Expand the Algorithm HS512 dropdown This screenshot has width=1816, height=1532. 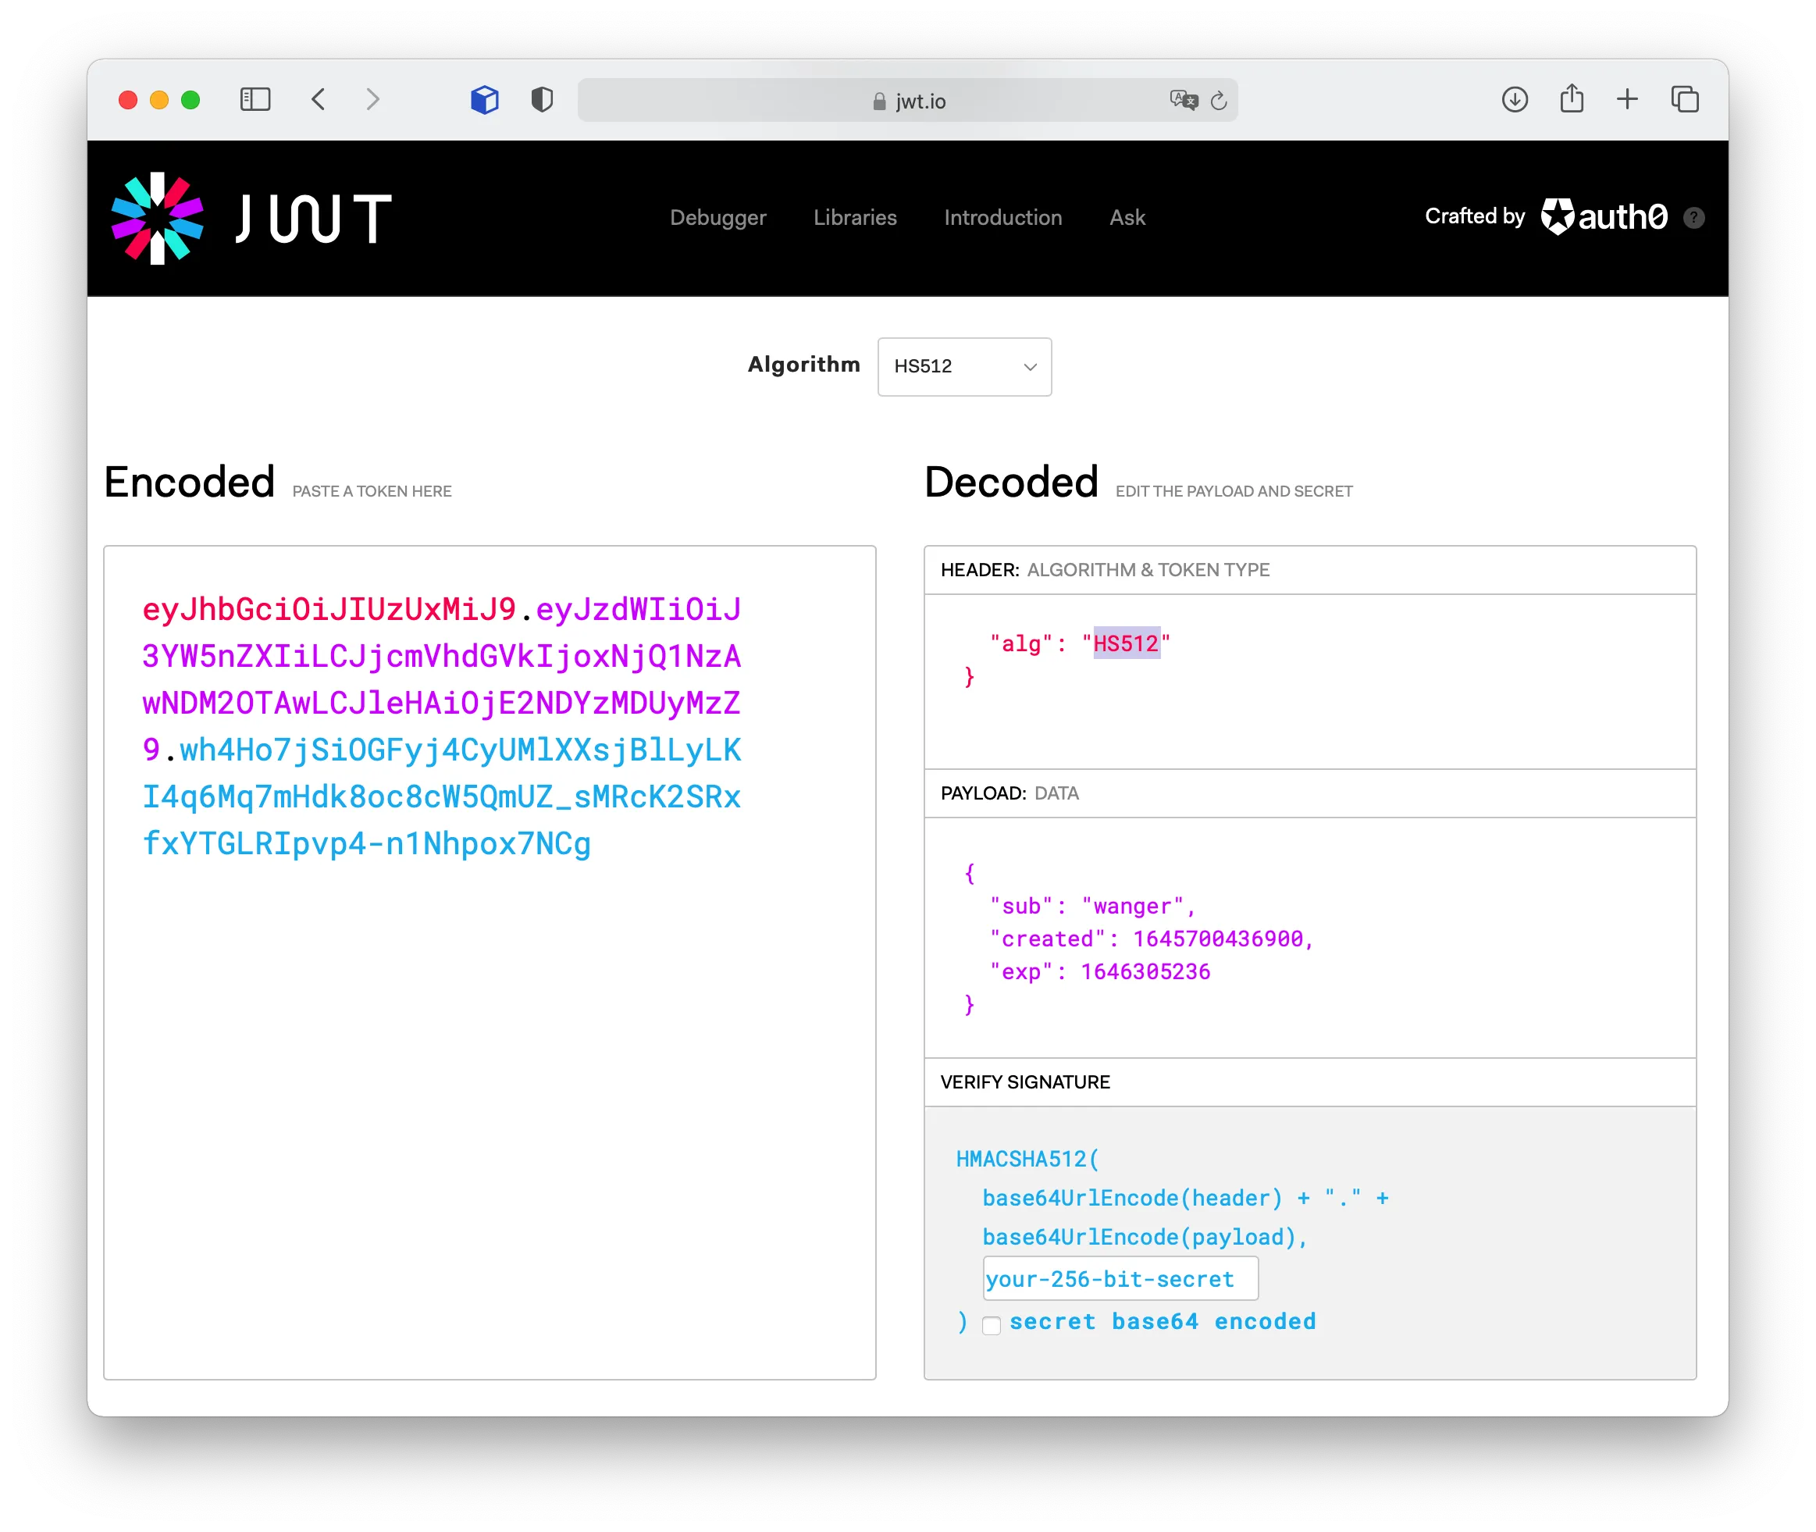point(964,366)
